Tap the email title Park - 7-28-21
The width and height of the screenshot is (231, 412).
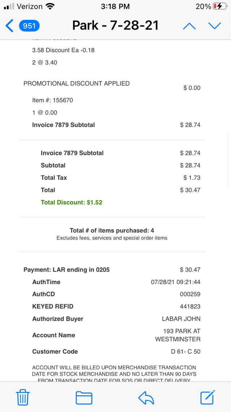(x=116, y=25)
